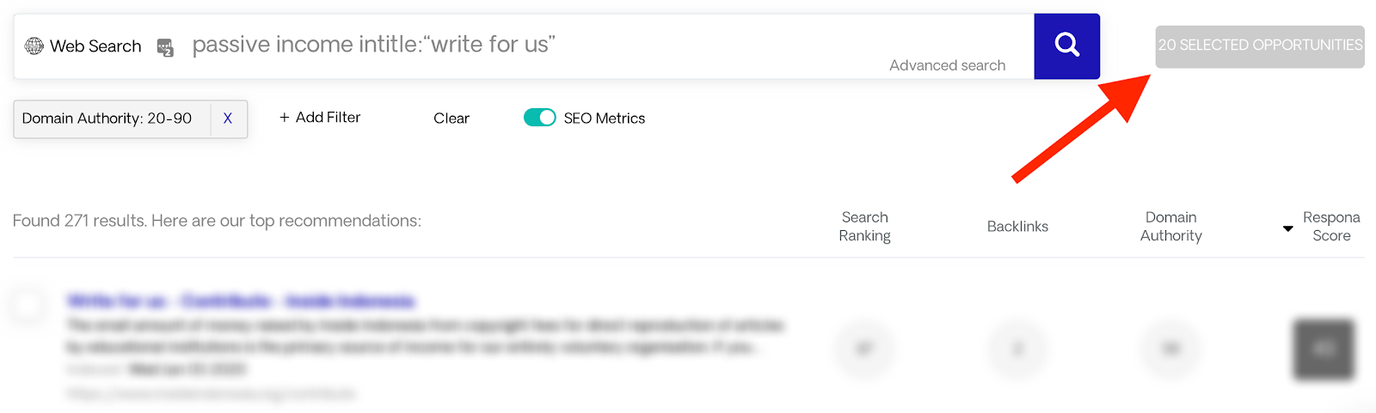Open the 20 Selected Opportunities button
The height and width of the screenshot is (413, 1376).
pyautogui.click(x=1260, y=46)
